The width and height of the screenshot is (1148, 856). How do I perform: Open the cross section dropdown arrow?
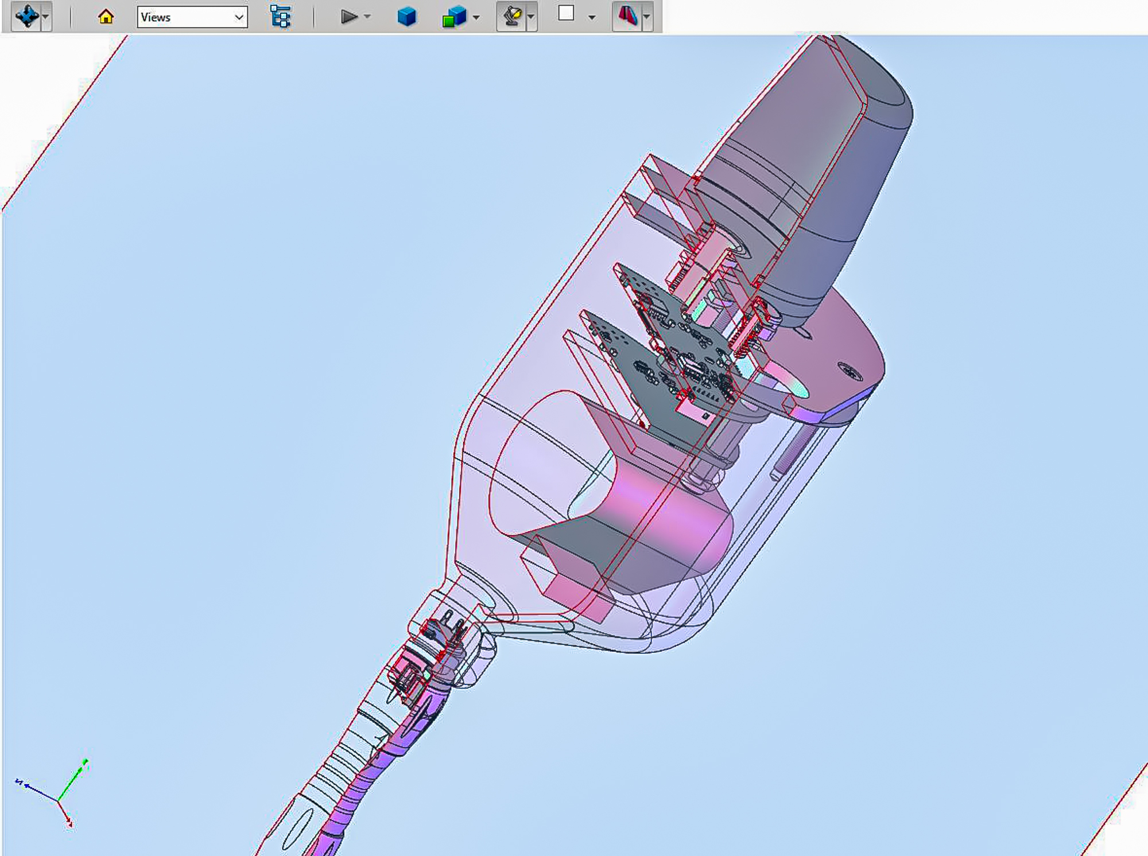coord(647,17)
